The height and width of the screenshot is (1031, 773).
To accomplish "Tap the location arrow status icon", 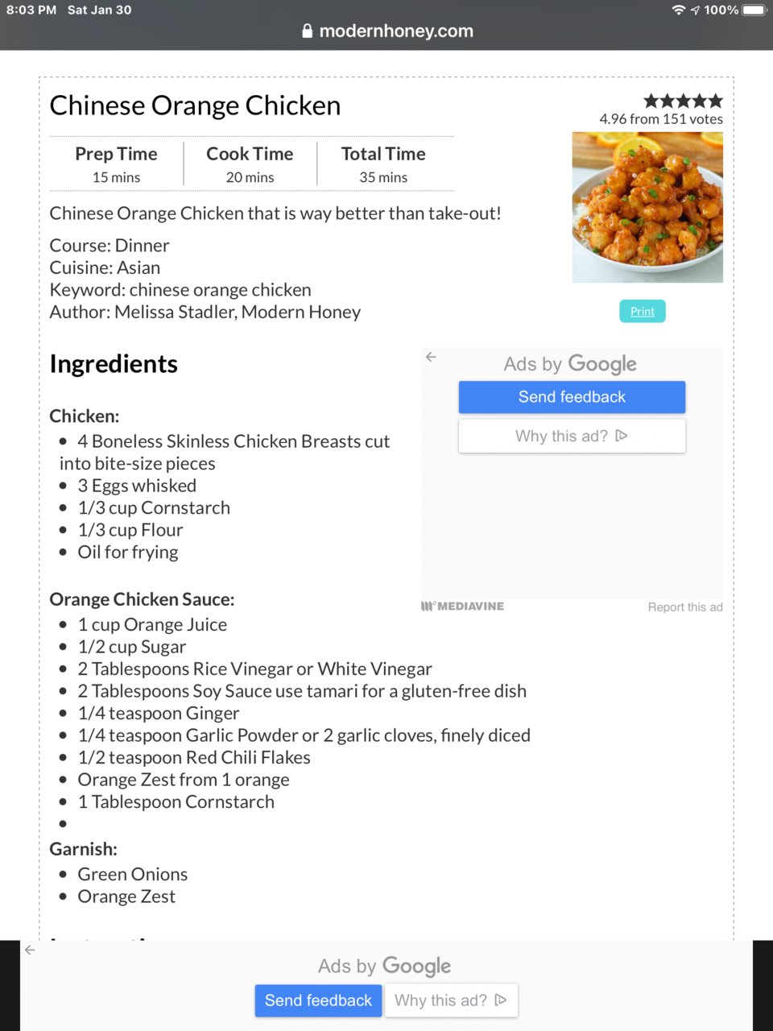I will (x=695, y=10).
